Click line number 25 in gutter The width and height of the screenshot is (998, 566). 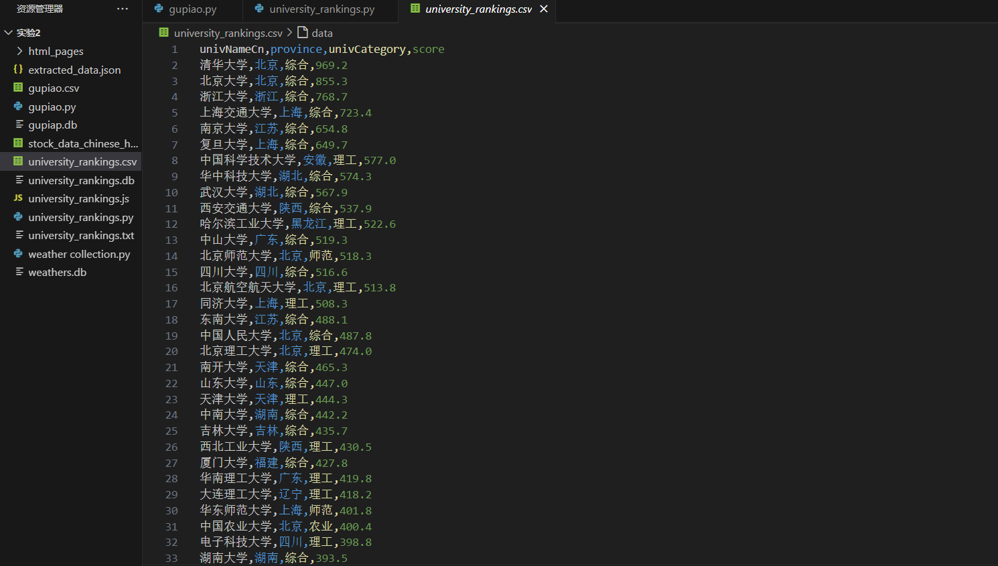pyautogui.click(x=172, y=431)
